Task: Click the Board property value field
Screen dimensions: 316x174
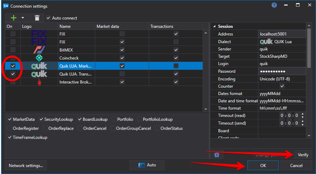Action: click(x=282, y=131)
